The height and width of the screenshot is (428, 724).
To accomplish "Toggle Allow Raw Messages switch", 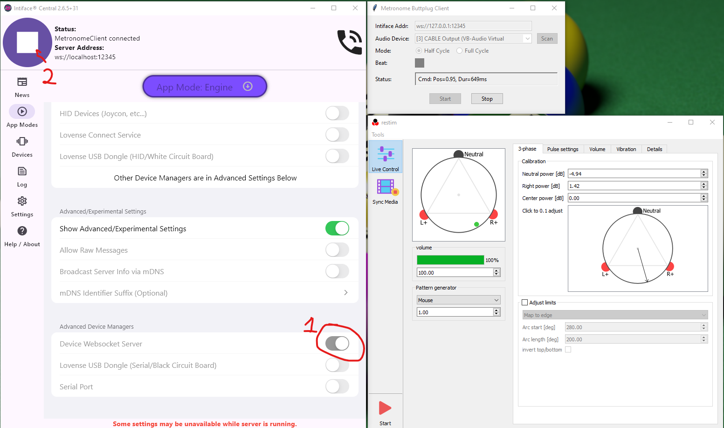I will tap(337, 250).
